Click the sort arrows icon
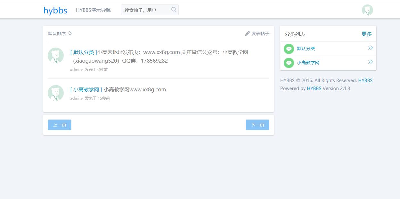 pyautogui.click(x=70, y=34)
